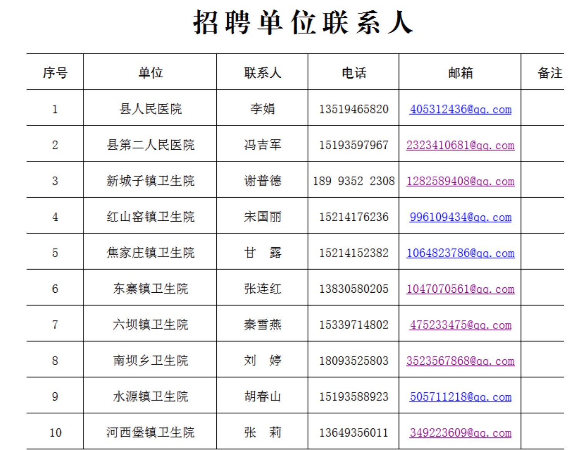Select contact name 张连红
The image size is (572, 450).
[x=263, y=288]
